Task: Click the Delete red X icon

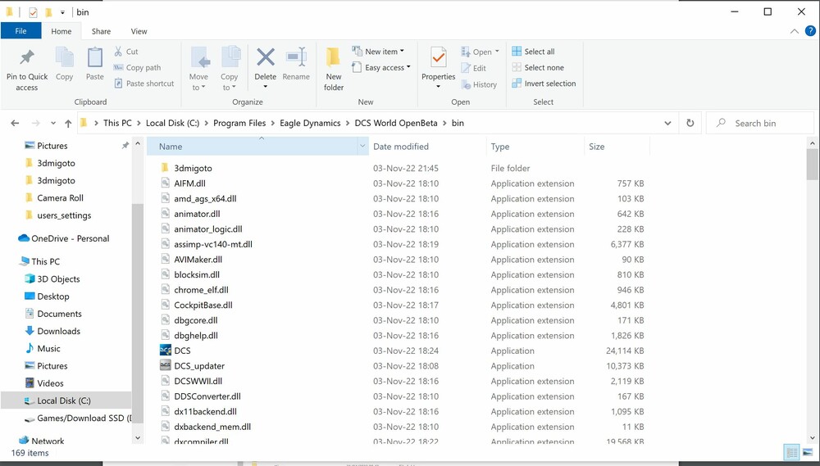Action: 266,57
